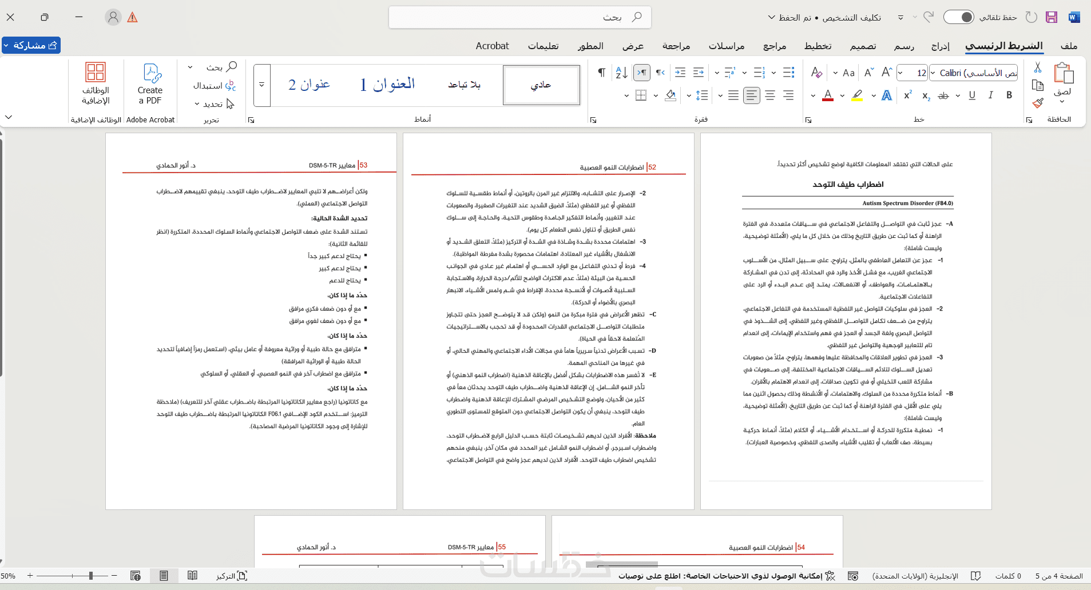Open the bullets list dropdown arrow
Image resolution: width=1091 pixels, height=590 pixels.
[774, 73]
